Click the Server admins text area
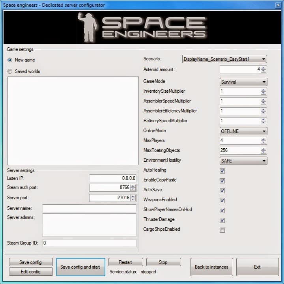284x284 pixels. click(x=89, y=225)
